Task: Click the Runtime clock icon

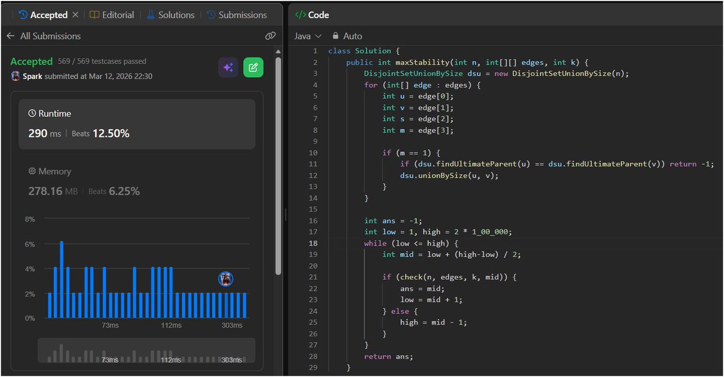Action: coord(32,113)
